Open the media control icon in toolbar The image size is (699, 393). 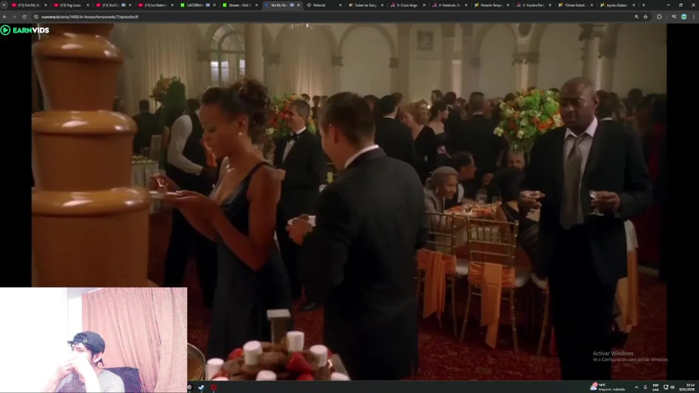pyautogui.click(x=674, y=17)
